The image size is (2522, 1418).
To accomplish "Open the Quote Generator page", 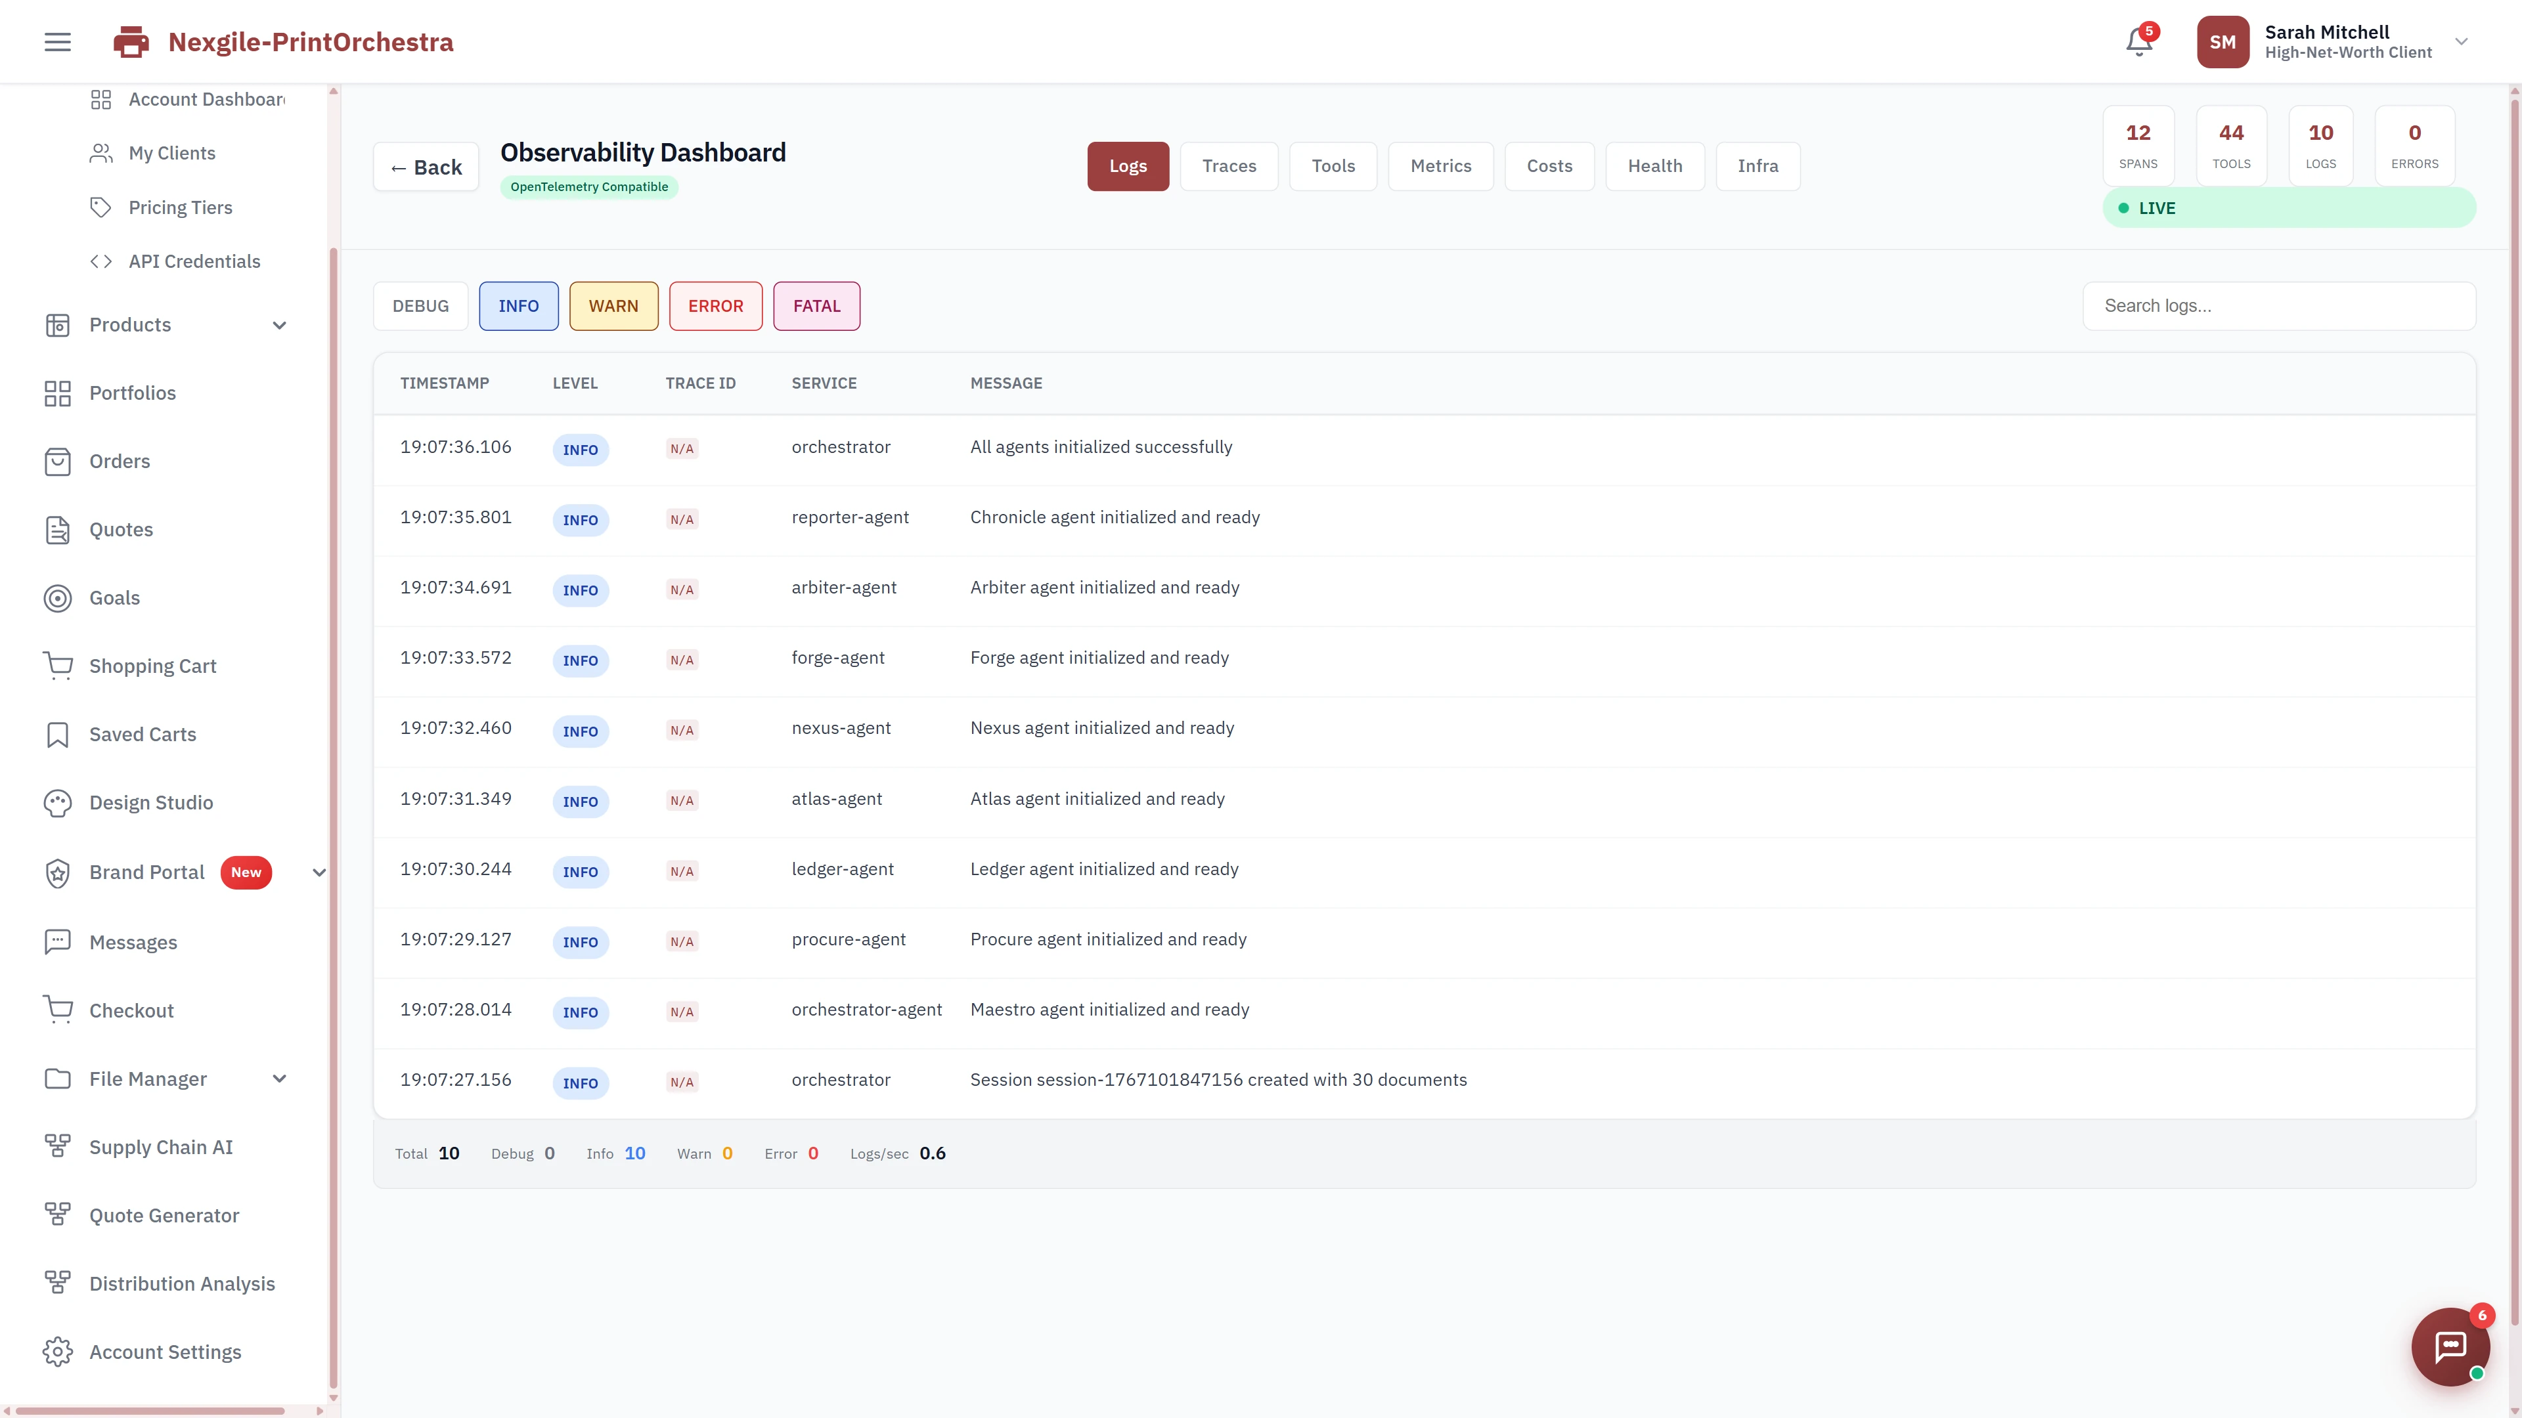I will coord(164,1214).
